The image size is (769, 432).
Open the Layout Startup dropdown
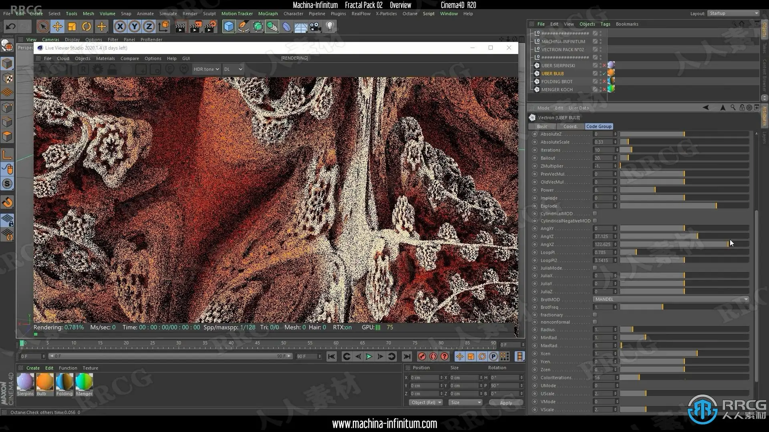[733, 13]
